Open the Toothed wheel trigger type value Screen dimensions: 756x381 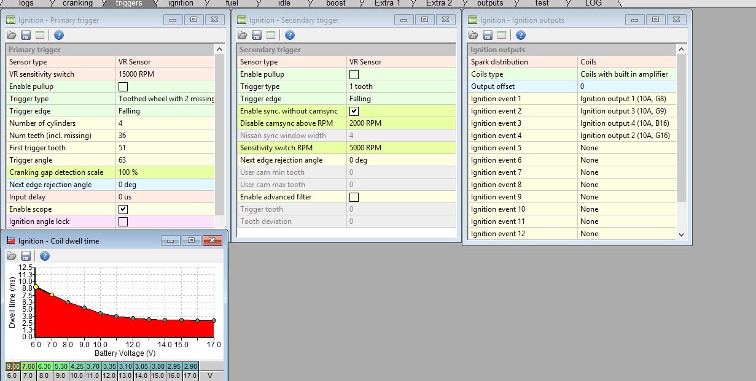pos(166,99)
